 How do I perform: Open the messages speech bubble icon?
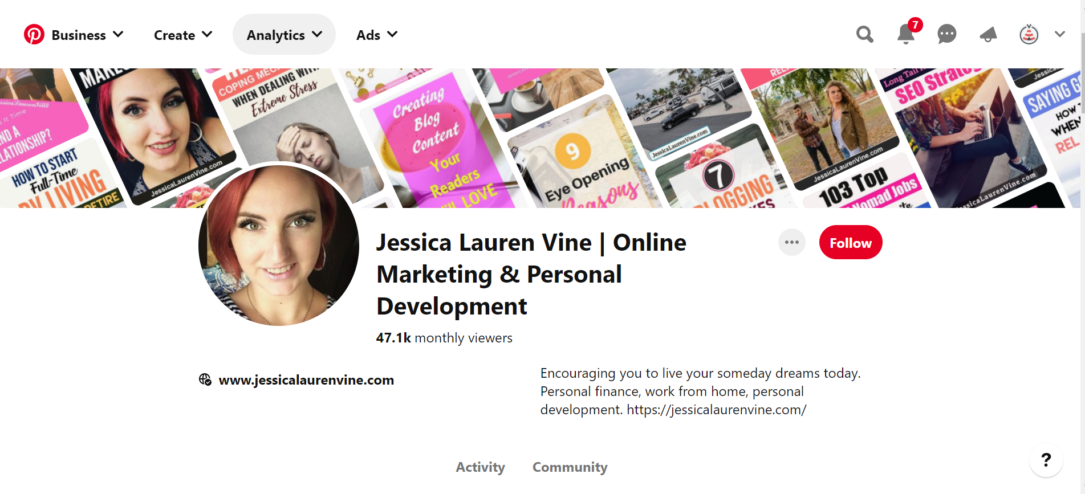(946, 35)
